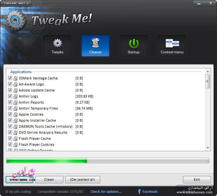Screen dimensions: 217x196
Task: Click the Ad-Aware Logs item icon
Action: [x=16, y=84]
